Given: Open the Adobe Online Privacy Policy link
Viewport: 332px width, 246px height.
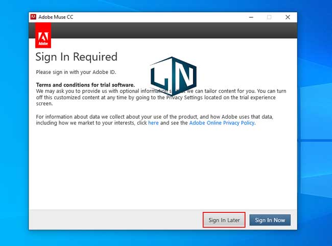Looking at the screenshot, I should pyautogui.click(x=222, y=123).
